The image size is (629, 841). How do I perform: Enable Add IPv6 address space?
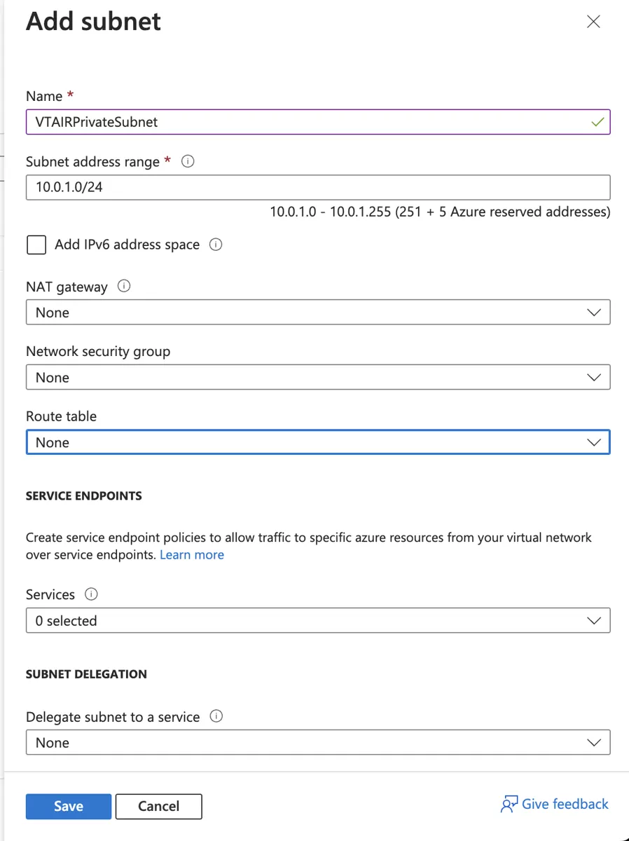tap(36, 245)
